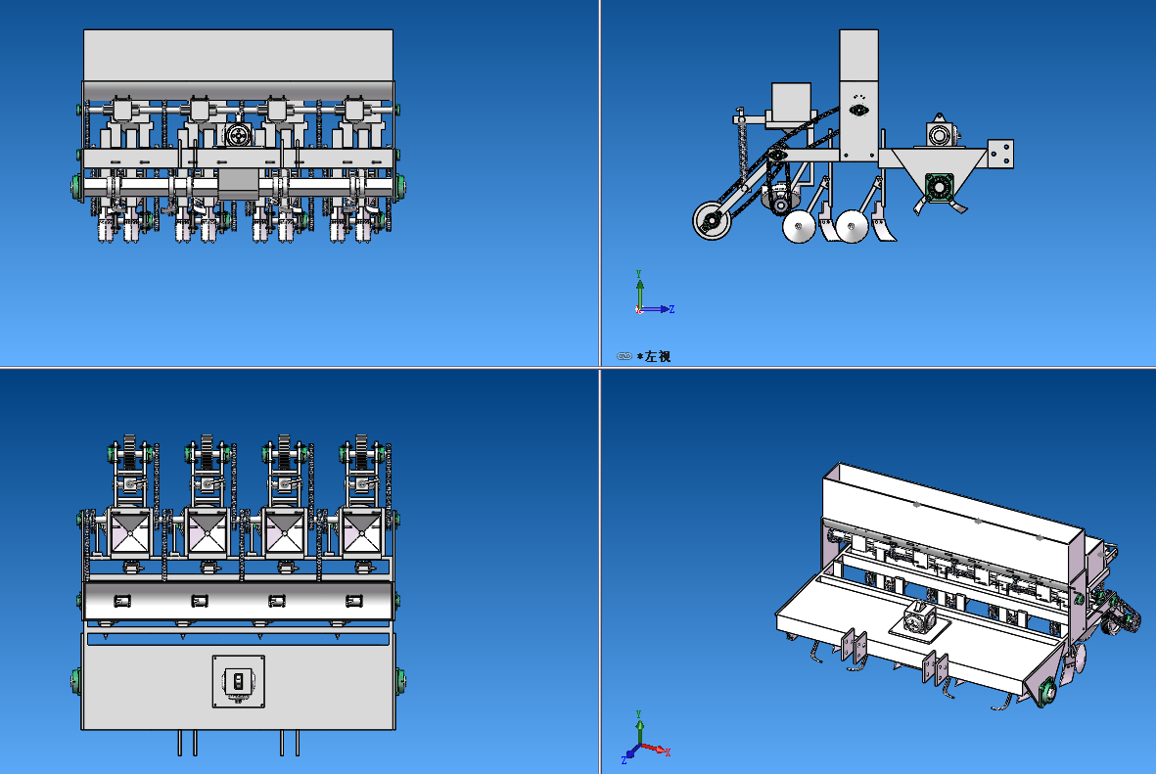Viewport: 1156px width, 774px height.
Task: Click the square access panel in the bottom-left view
Action: pos(240,681)
